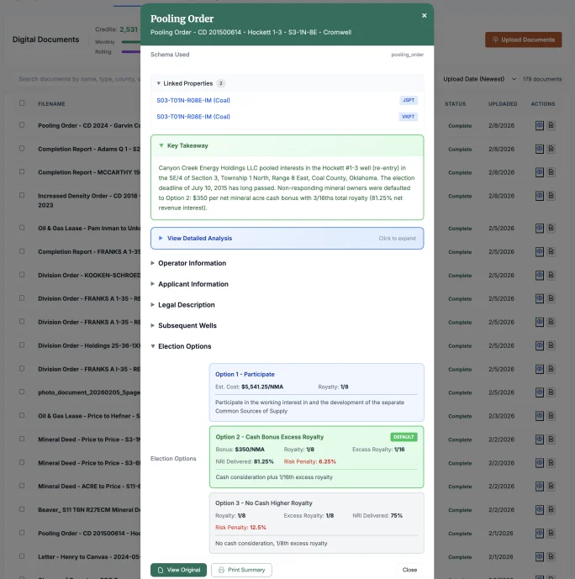Image resolution: width=575 pixels, height=579 pixels.
Task: Expand View Detailed Analysis
Action: tap(287, 238)
